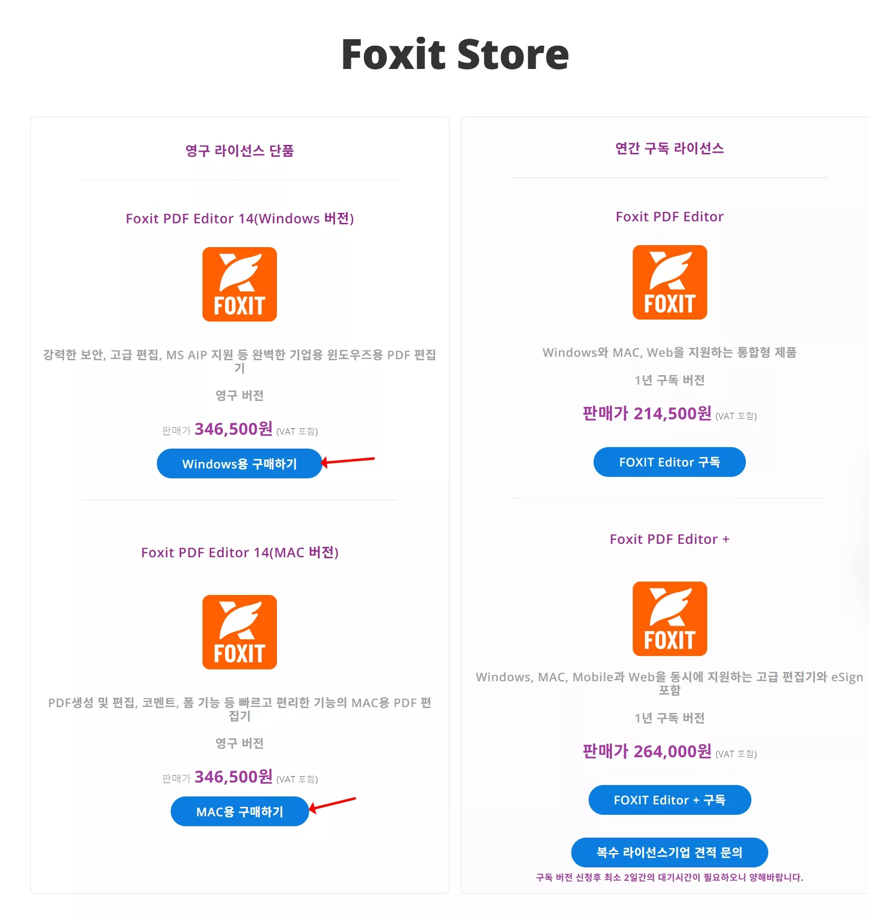Click the Foxit logo under MAC 버전 product
Screen dimensions: 869x920
tap(239, 632)
